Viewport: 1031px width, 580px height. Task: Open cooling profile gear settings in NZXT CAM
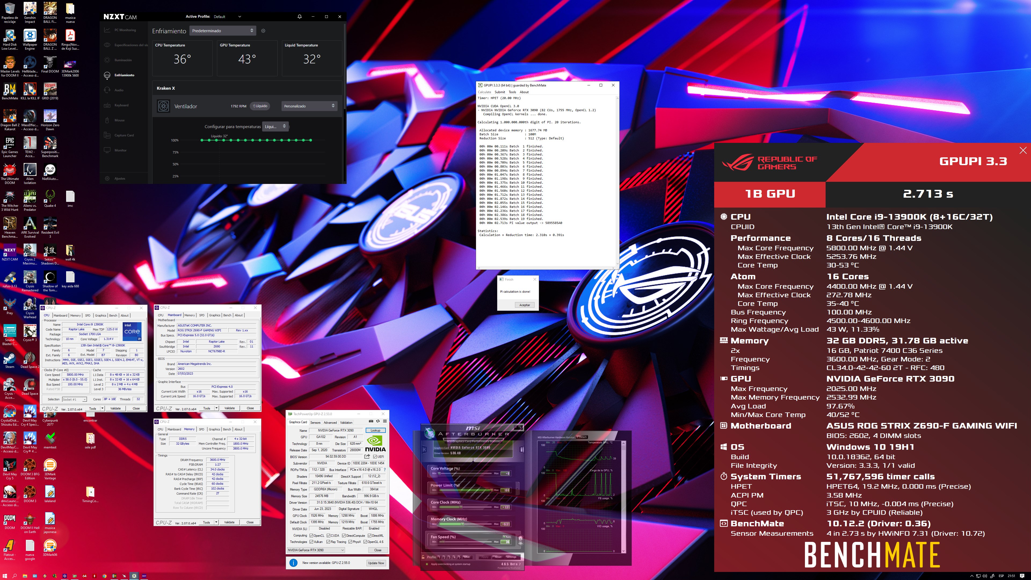tap(263, 31)
